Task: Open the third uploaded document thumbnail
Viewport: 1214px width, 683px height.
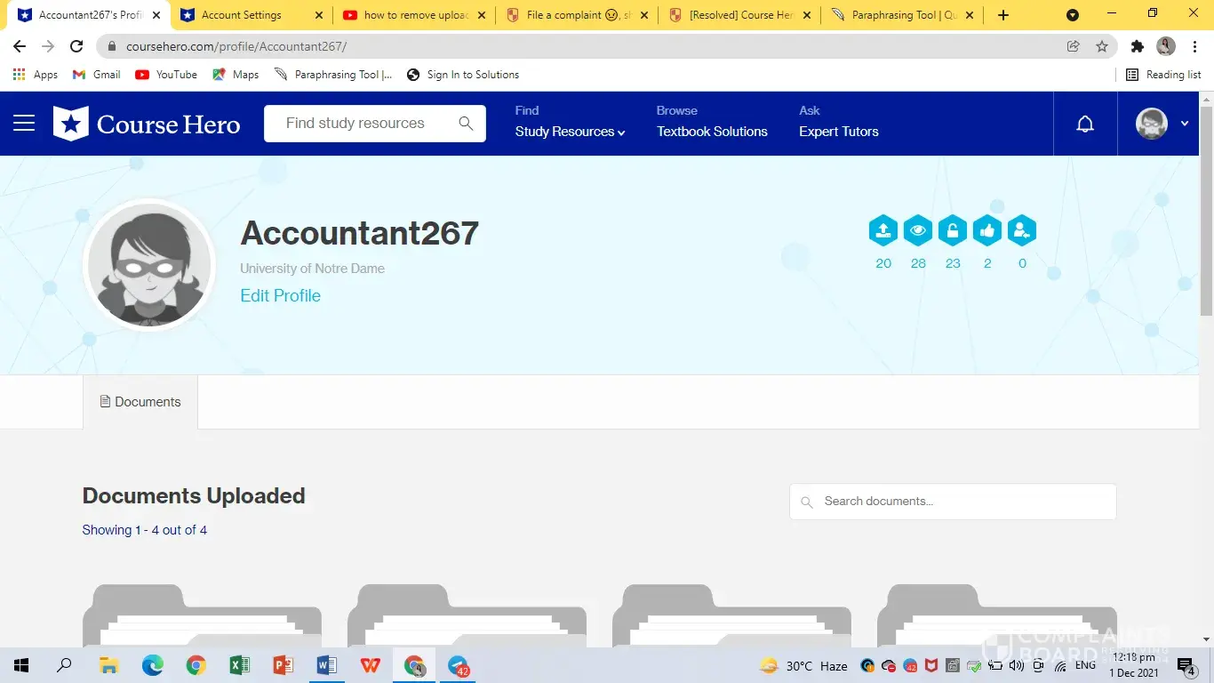Action: [x=731, y=615]
